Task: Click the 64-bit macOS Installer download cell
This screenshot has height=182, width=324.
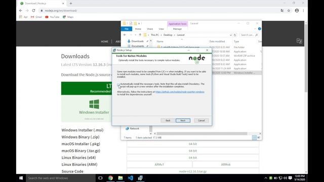Action: (193, 144)
